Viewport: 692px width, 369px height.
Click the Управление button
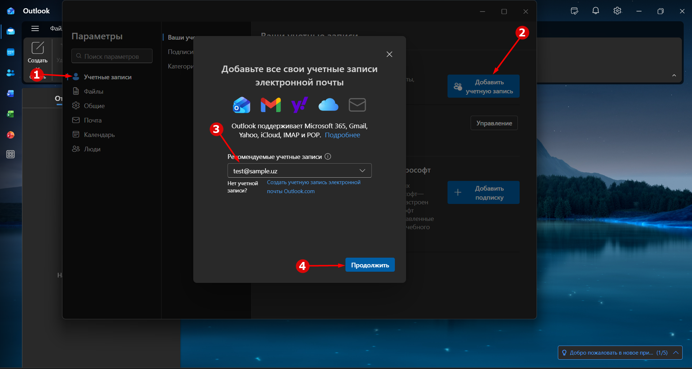(494, 123)
